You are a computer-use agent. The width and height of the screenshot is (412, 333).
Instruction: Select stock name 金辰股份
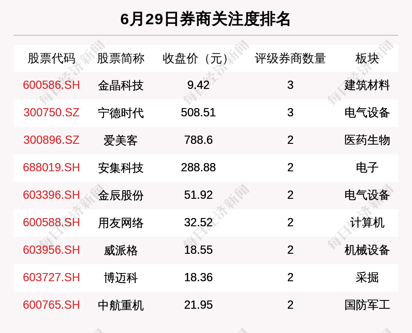(120, 196)
